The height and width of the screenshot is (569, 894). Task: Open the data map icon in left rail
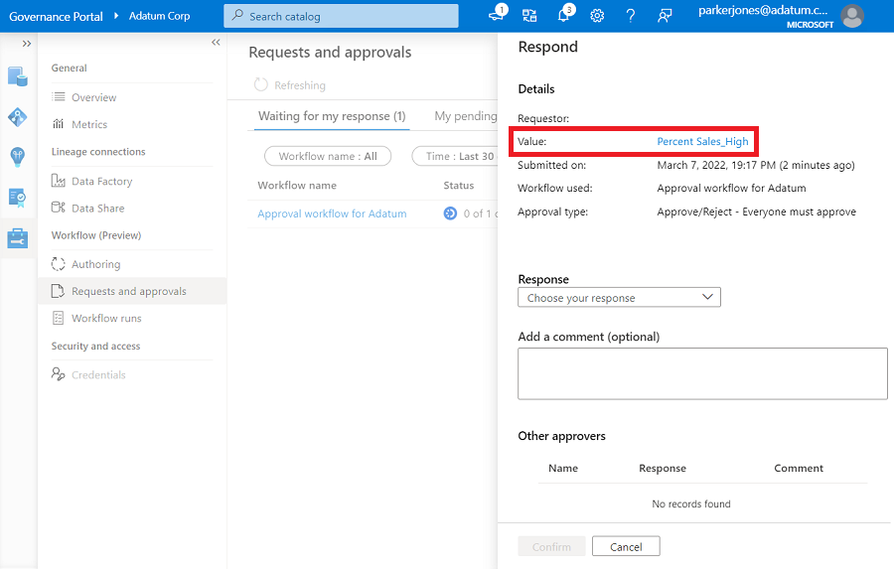tap(18, 117)
